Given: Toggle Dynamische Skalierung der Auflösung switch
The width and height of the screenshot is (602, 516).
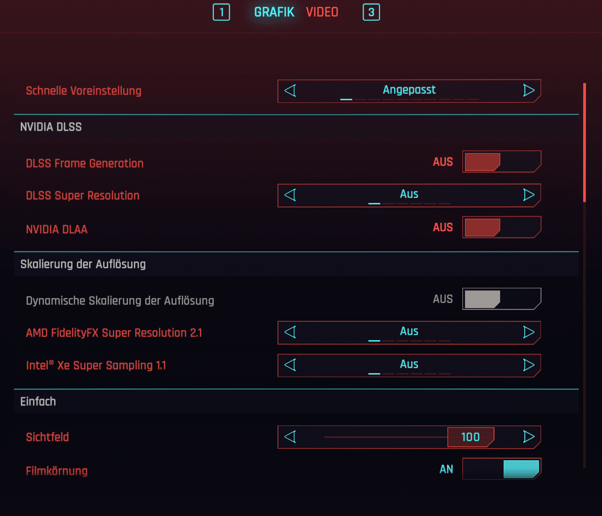Looking at the screenshot, I should [x=501, y=299].
